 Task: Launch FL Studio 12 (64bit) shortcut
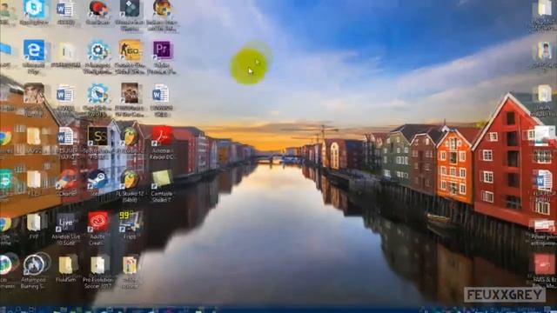click(x=130, y=180)
